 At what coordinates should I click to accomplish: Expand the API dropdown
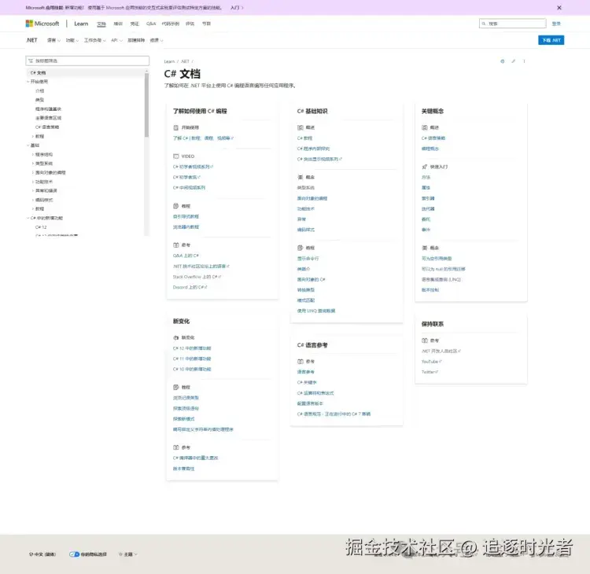[116, 40]
